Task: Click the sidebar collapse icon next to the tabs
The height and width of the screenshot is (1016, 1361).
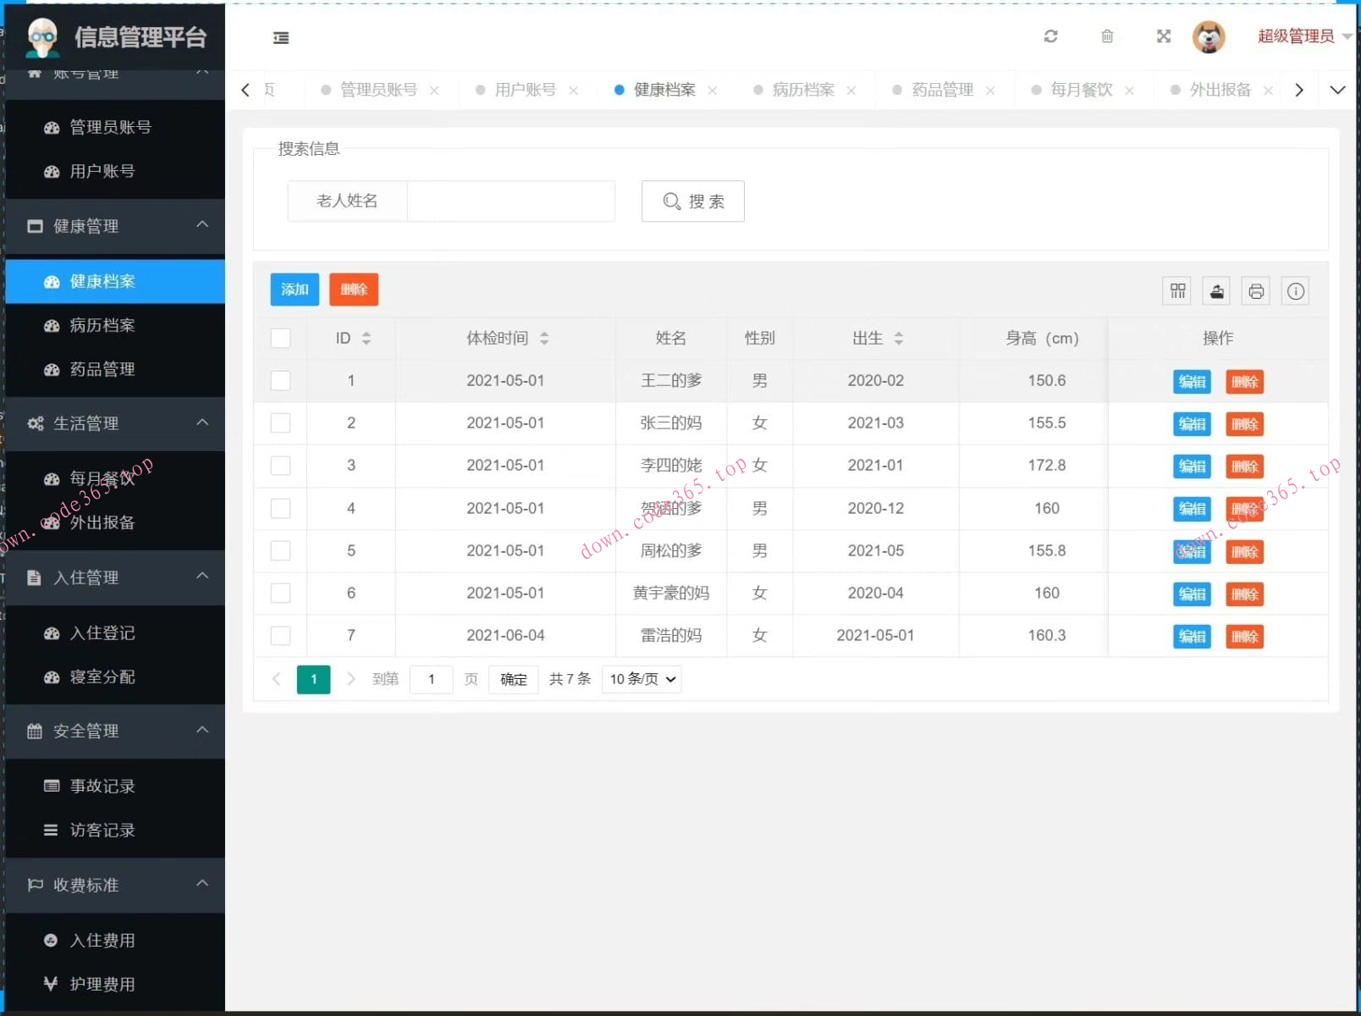Action: pyautogui.click(x=281, y=38)
